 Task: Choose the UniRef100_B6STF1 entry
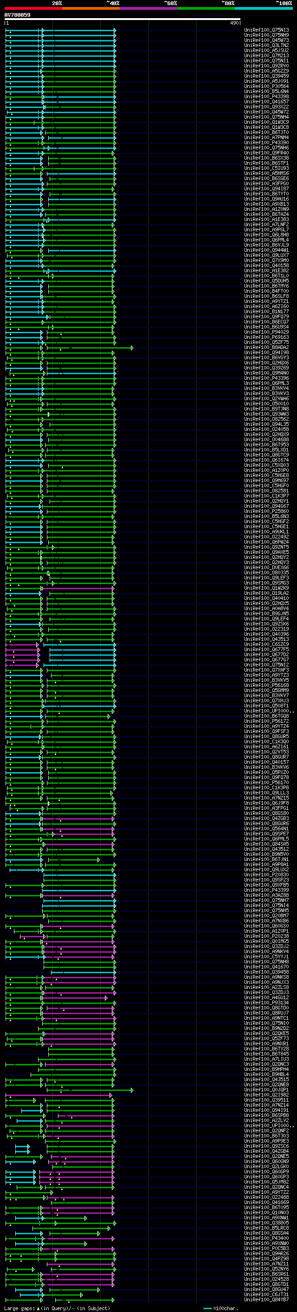(266, 163)
